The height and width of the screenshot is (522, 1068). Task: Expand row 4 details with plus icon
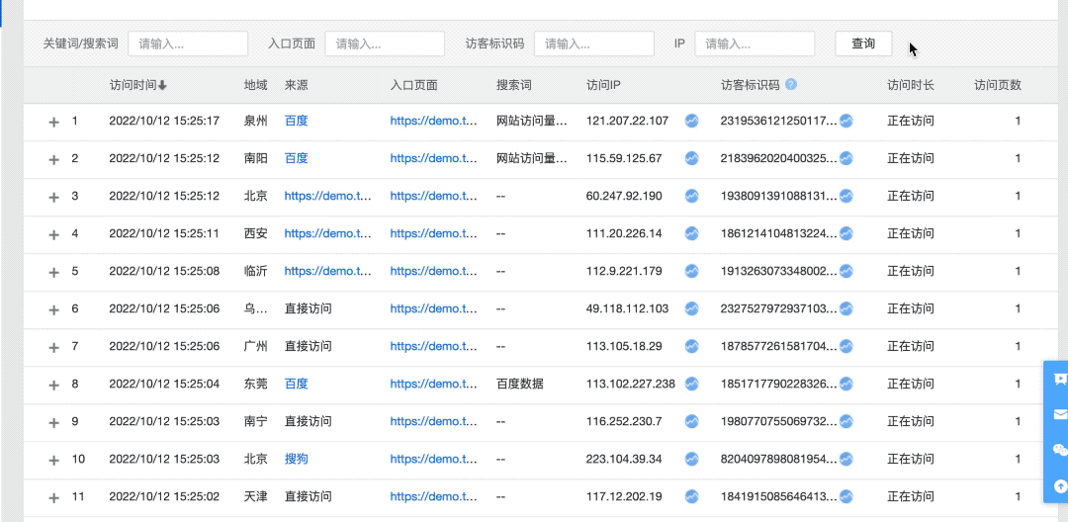pos(54,234)
